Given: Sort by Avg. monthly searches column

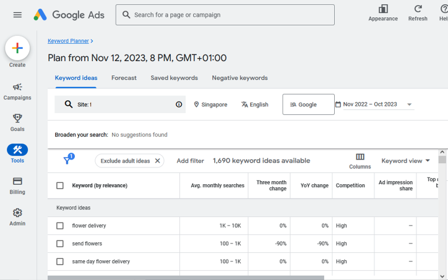Looking at the screenshot, I should [x=217, y=185].
